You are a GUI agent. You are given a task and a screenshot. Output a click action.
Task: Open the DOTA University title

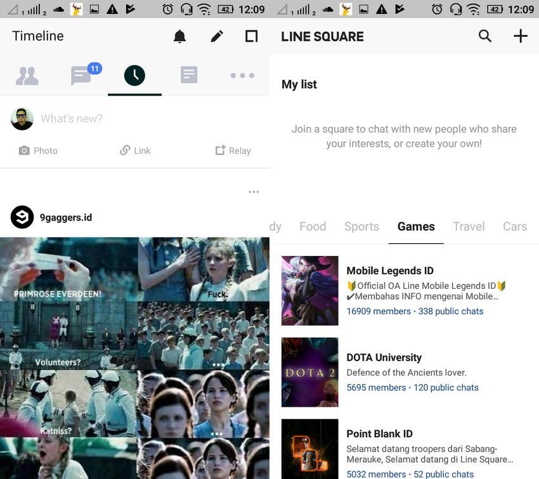pos(384,357)
